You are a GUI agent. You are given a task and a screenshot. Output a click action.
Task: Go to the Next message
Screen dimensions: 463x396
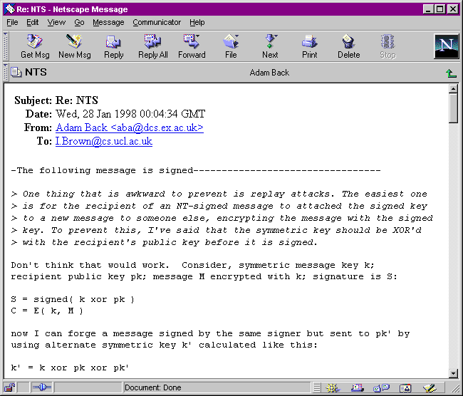click(x=270, y=46)
